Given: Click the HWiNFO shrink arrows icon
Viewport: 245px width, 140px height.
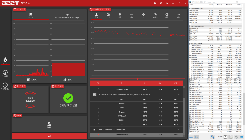Looking at the screenshot, I should coord(196,137).
